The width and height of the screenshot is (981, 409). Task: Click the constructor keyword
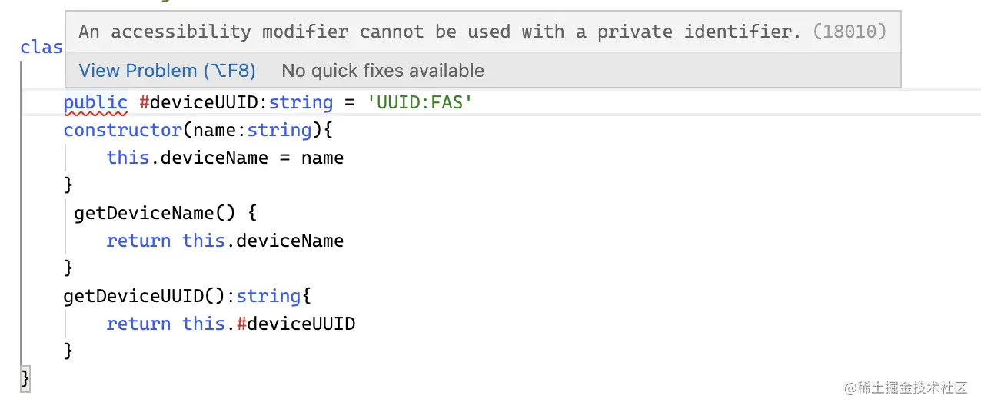[122, 130]
